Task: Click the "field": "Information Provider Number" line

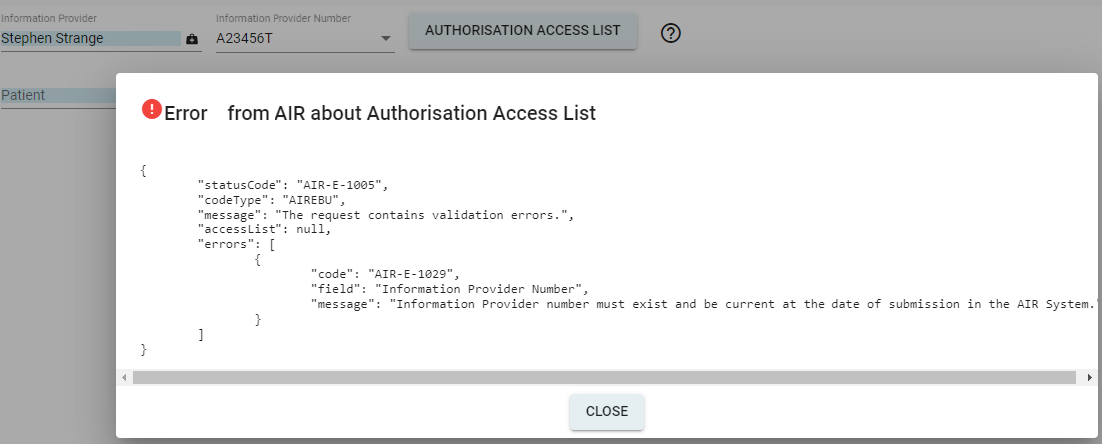Action: (449, 289)
